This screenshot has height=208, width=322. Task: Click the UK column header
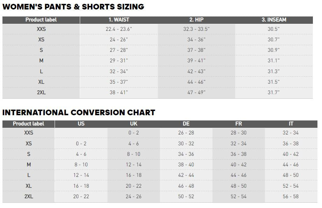[134, 124]
